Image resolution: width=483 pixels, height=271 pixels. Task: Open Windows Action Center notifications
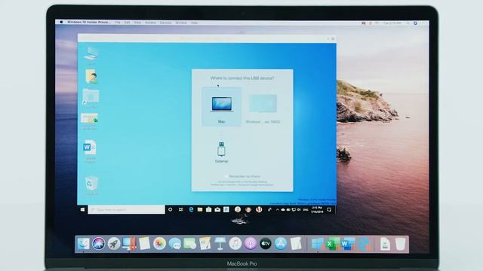pyautogui.click(x=329, y=210)
